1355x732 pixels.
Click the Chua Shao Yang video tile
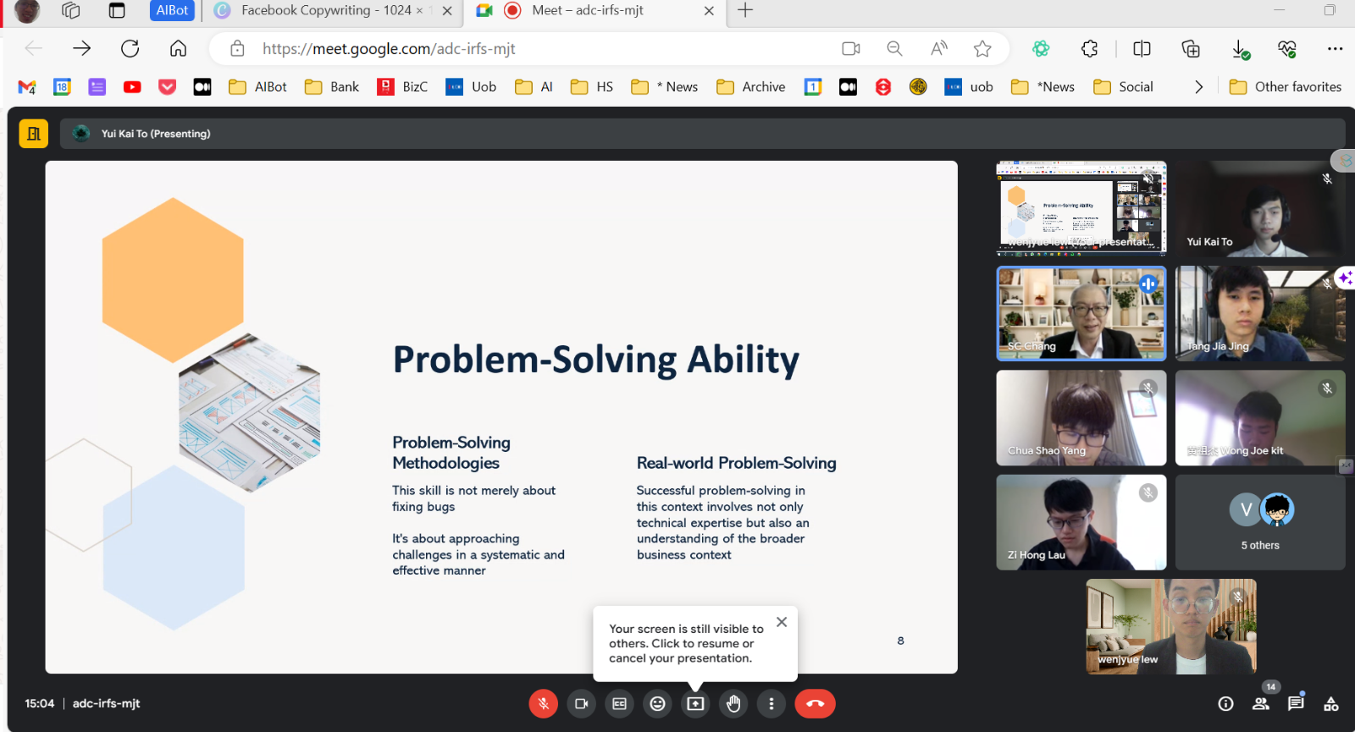point(1081,418)
